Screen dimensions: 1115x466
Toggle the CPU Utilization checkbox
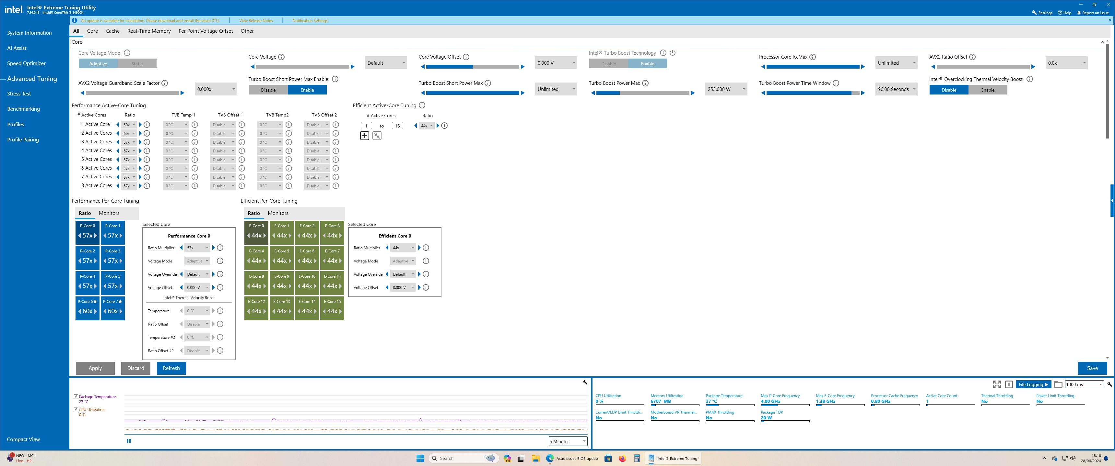pyautogui.click(x=76, y=409)
